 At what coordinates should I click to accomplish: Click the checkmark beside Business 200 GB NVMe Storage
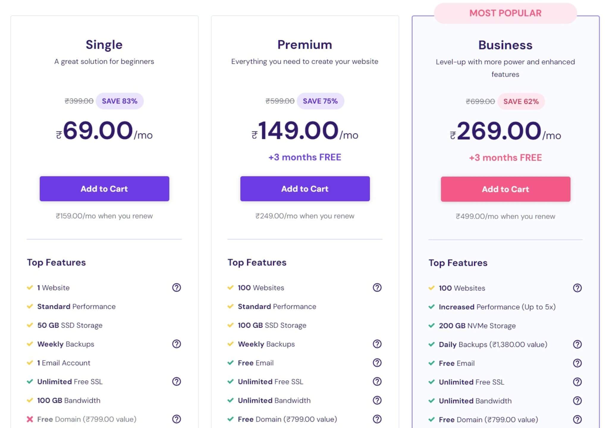click(431, 326)
